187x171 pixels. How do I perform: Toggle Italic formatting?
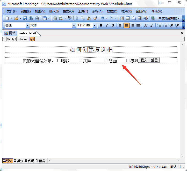tap(107, 25)
